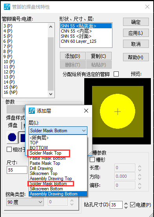Toggle the 相对于 checkbox
The height and width of the screenshot is (217, 154).
pos(9,150)
